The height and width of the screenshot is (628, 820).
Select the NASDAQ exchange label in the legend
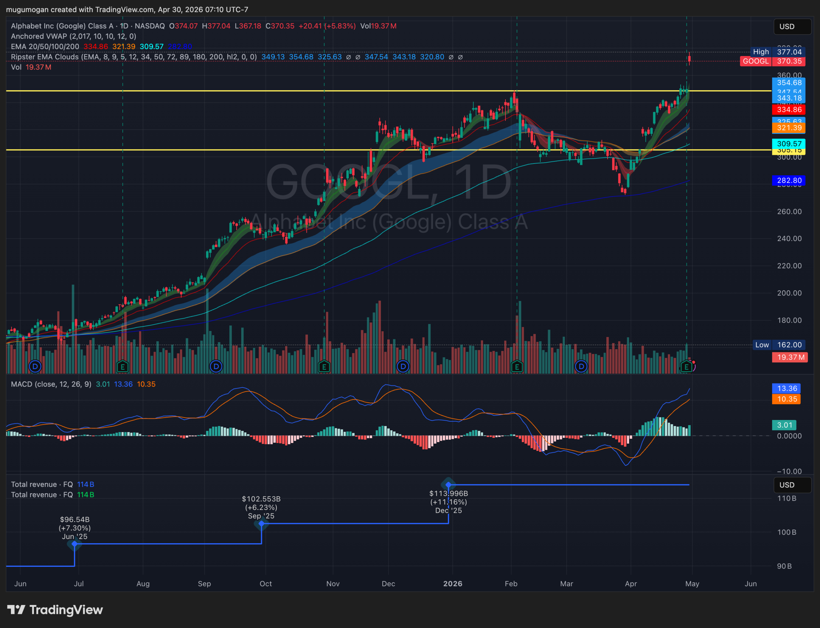pos(149,26)
